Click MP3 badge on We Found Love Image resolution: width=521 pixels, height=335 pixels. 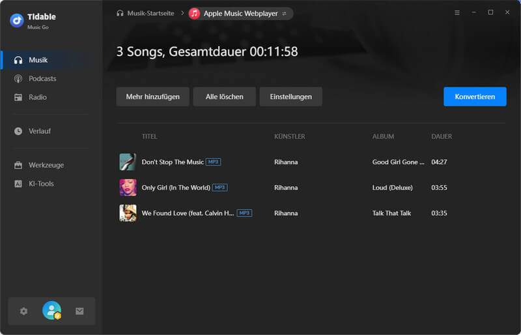244,213
